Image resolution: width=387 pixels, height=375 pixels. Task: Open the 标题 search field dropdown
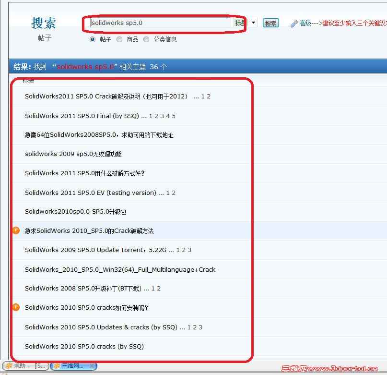(253, 23)
